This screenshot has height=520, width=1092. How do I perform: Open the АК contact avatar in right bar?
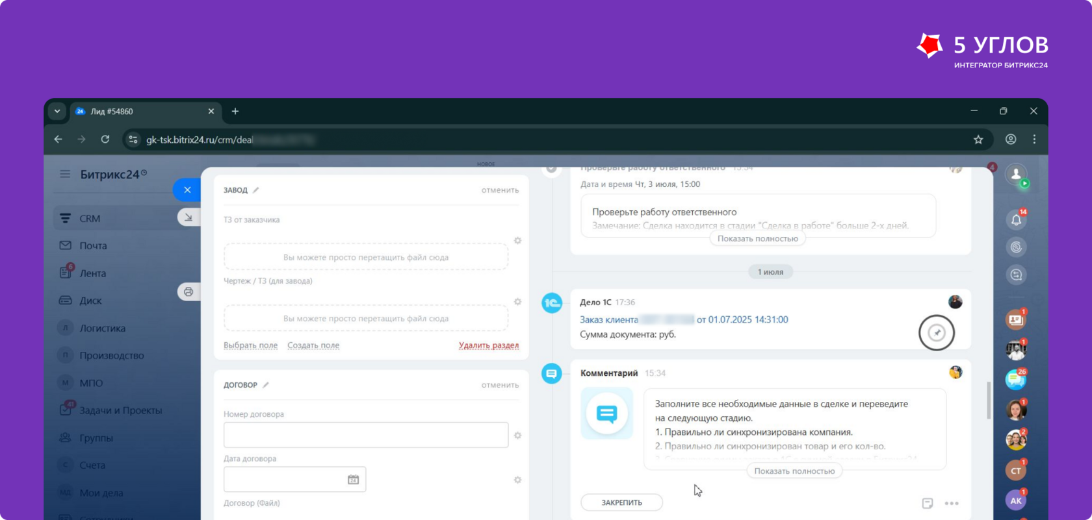tap(1016, 500)
